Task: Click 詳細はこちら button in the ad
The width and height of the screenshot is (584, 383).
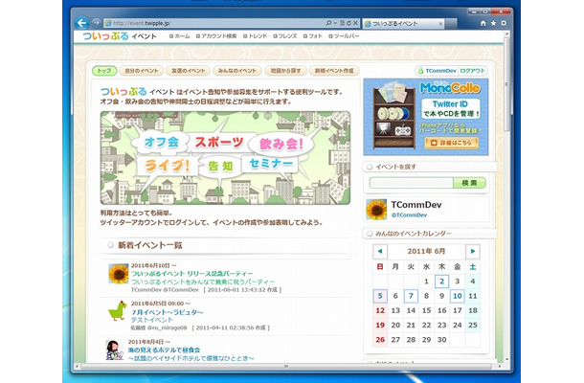Action: coord(451,143)
